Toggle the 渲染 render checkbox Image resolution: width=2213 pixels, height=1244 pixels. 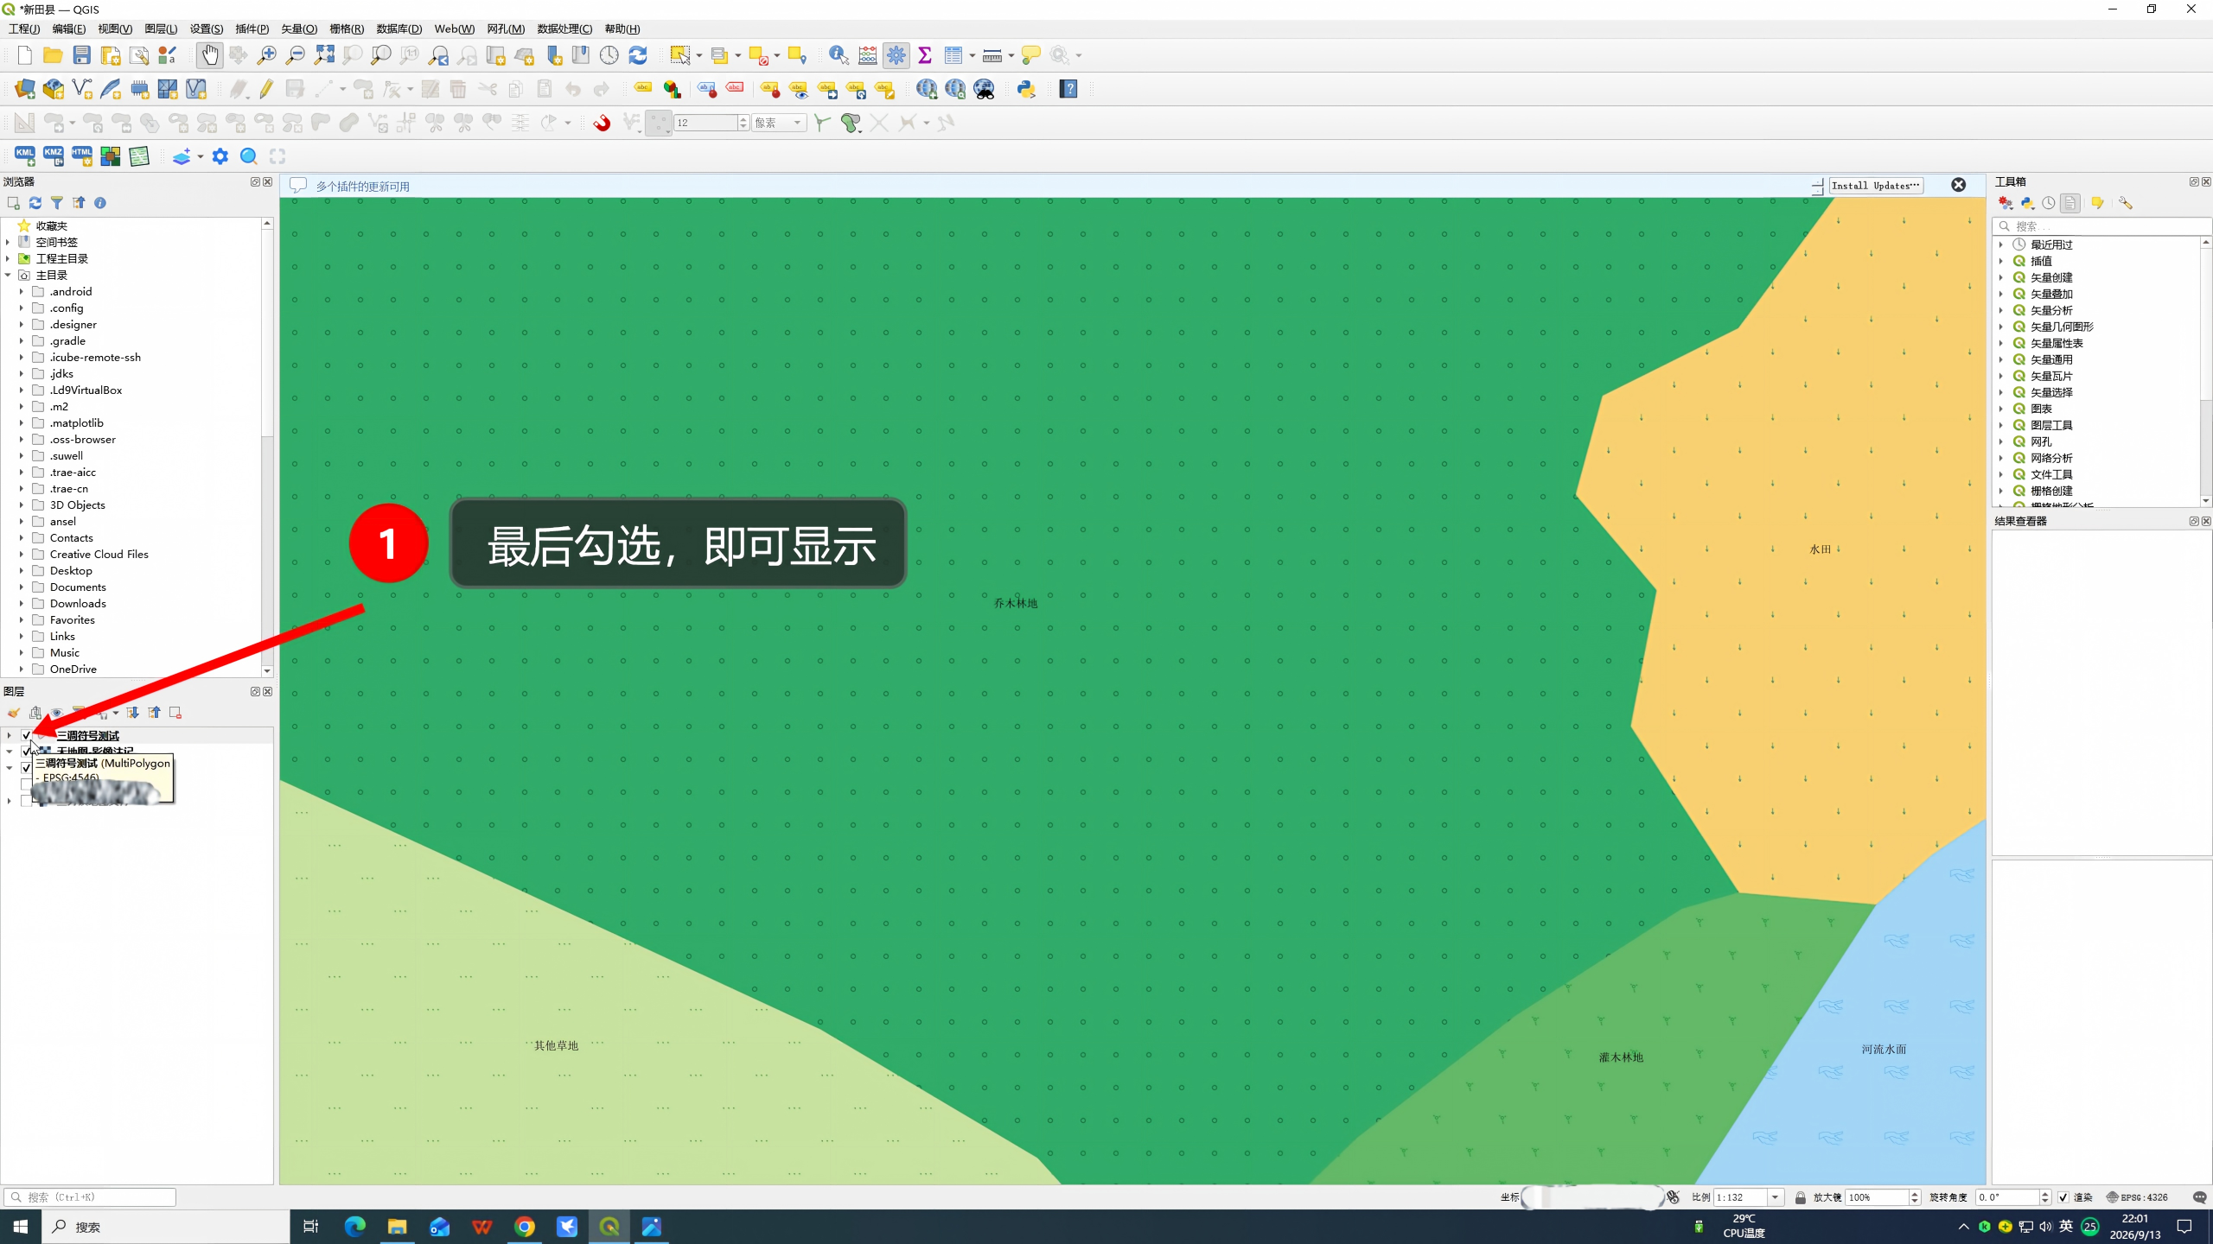[2063, 1197]
